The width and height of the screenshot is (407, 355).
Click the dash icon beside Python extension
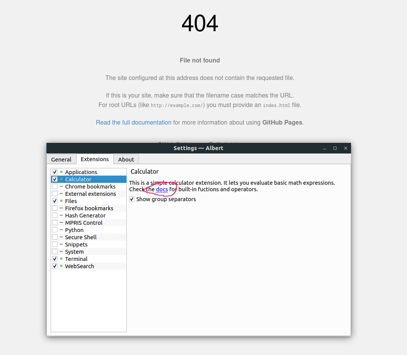coord(61,230)
